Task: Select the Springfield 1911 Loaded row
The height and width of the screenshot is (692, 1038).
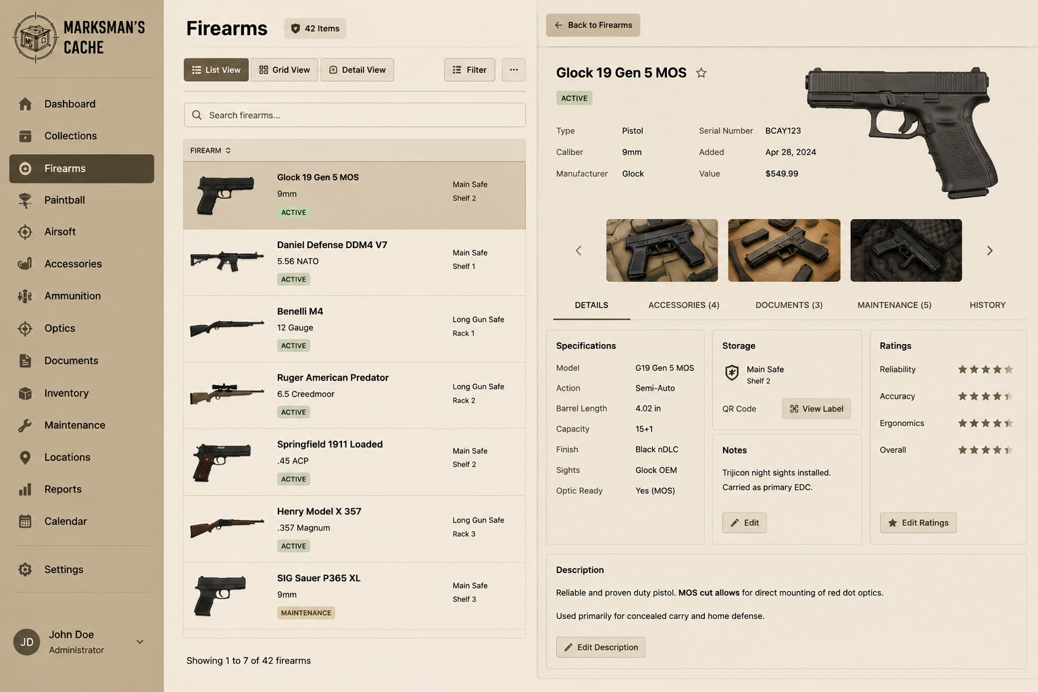Action: coord(354,462)
